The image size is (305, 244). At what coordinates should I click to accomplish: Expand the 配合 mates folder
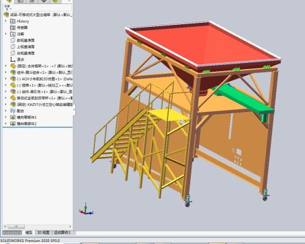[x=6, y=111]
